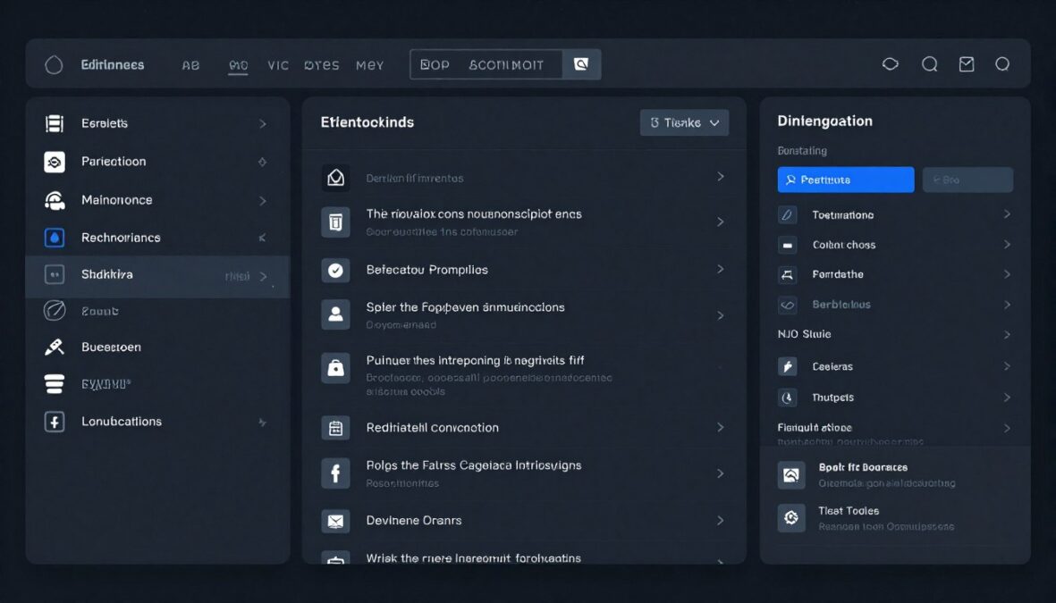
Task: Open the underlined second tab in top bar
Action: coord(239,65)
